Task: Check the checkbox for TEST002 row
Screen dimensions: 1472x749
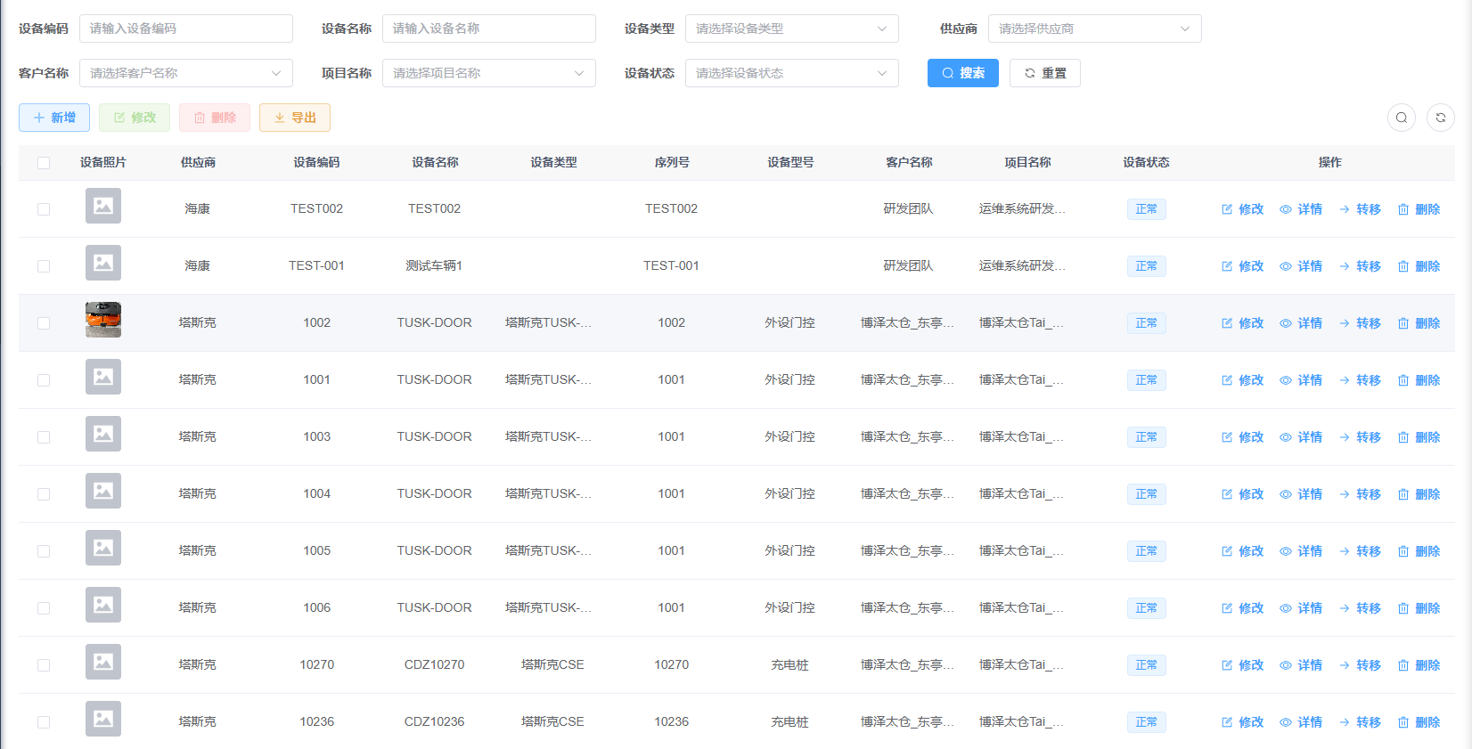Action: click(44, 209)
